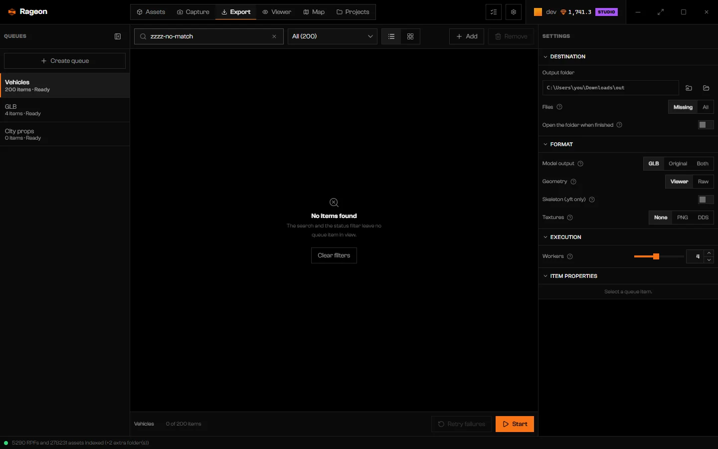Select PNG textures option
This screenshot has width=718, height=449.
tap(683, 218)
